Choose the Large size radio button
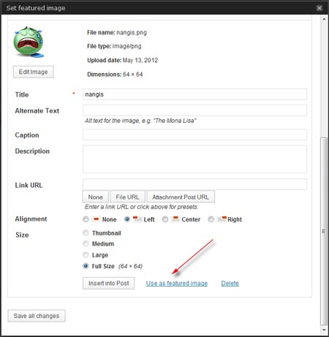Image resolution: width=329 pixels, height=337 pixels. 86,255
